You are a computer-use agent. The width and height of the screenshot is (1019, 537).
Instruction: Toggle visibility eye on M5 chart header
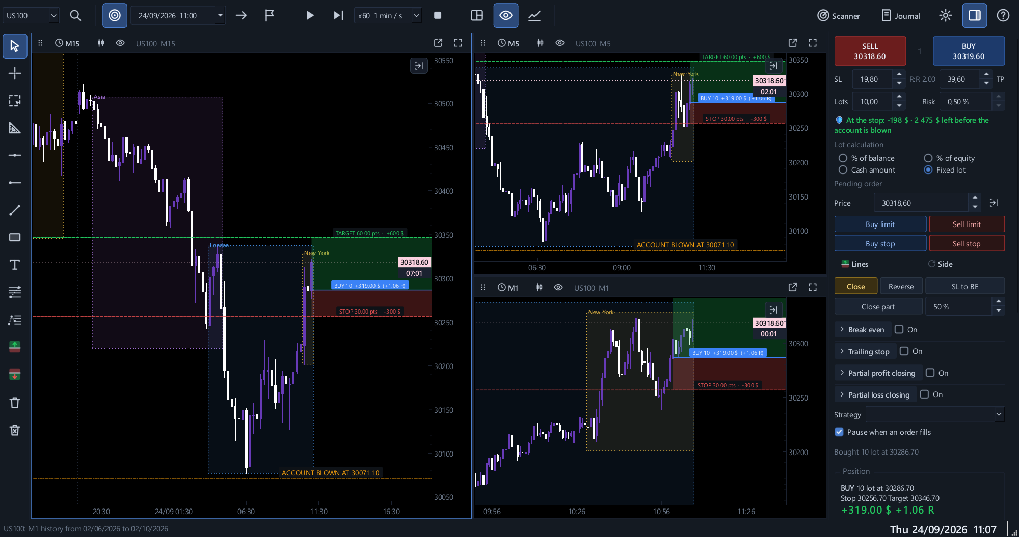[560, 43]
